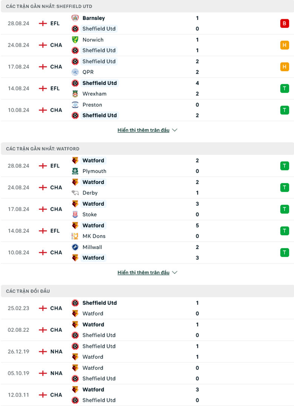Click the England flag beside 12.03.11 match
The height and width of the screenshot is (406, 294).
[43, 395]
